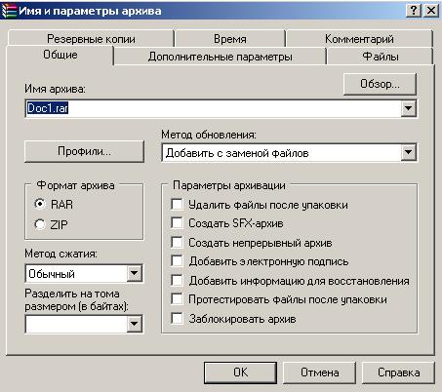Screen dimensions: 442x392
Task: Open the Профили... button
Action: click(x=84, y=151)
